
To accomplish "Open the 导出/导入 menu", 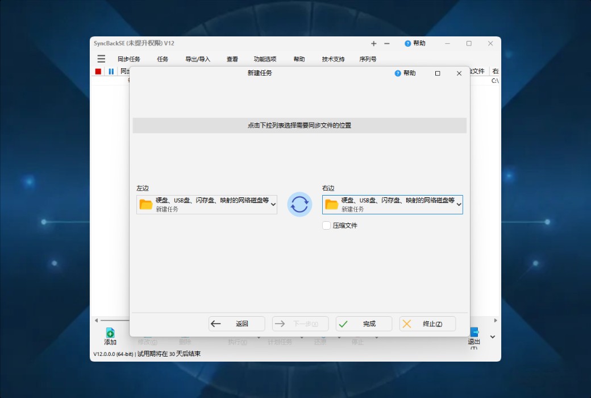I will click(x=197, y=59).
